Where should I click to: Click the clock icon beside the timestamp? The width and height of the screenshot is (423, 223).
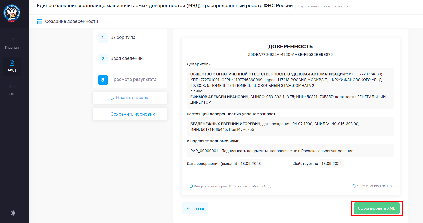tap(354, 186)
